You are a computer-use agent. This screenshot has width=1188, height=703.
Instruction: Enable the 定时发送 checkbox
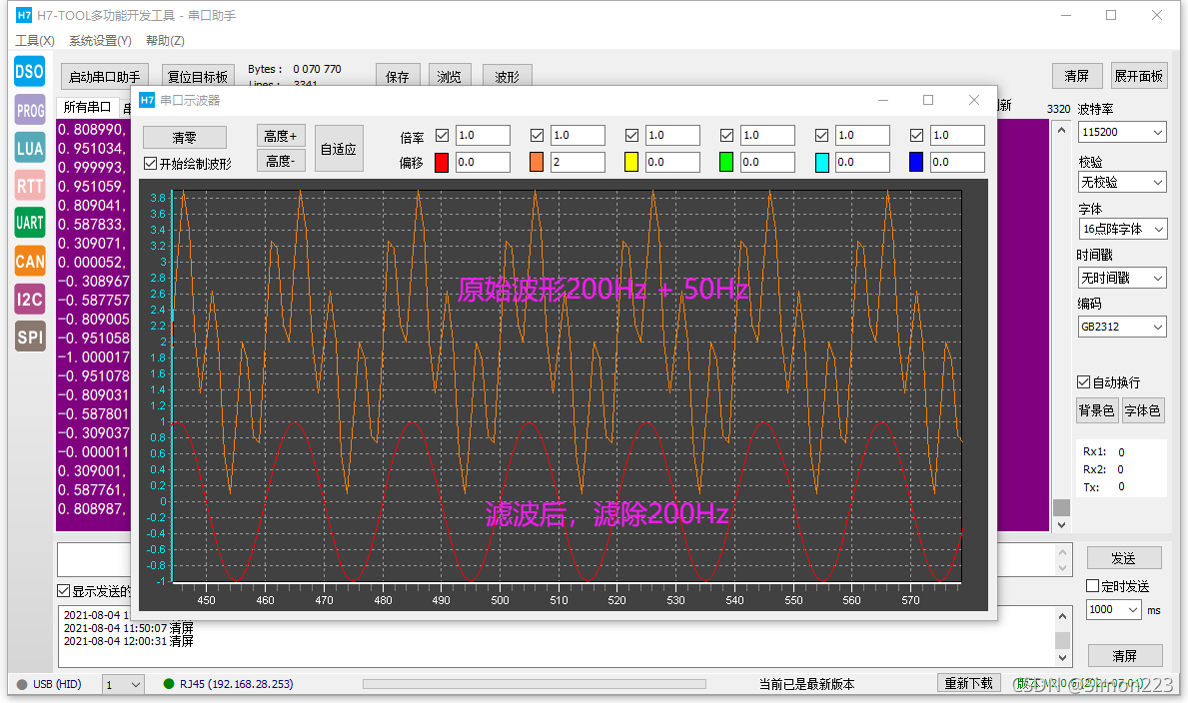click(x=1092, y=585)
